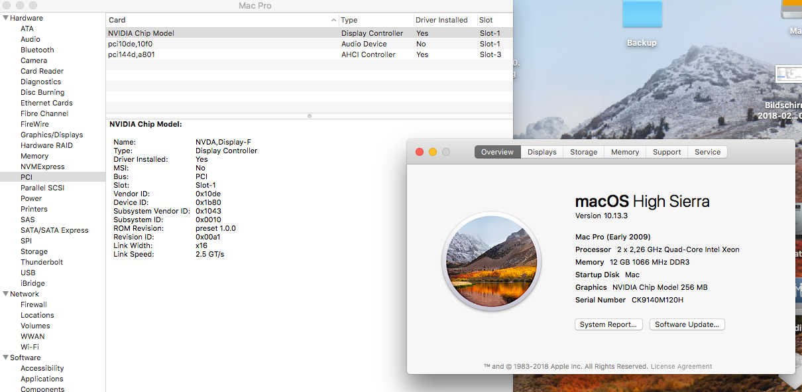Click the macOS High Sierra logo image
802x392 pixels.
click(x=492, y=261)
